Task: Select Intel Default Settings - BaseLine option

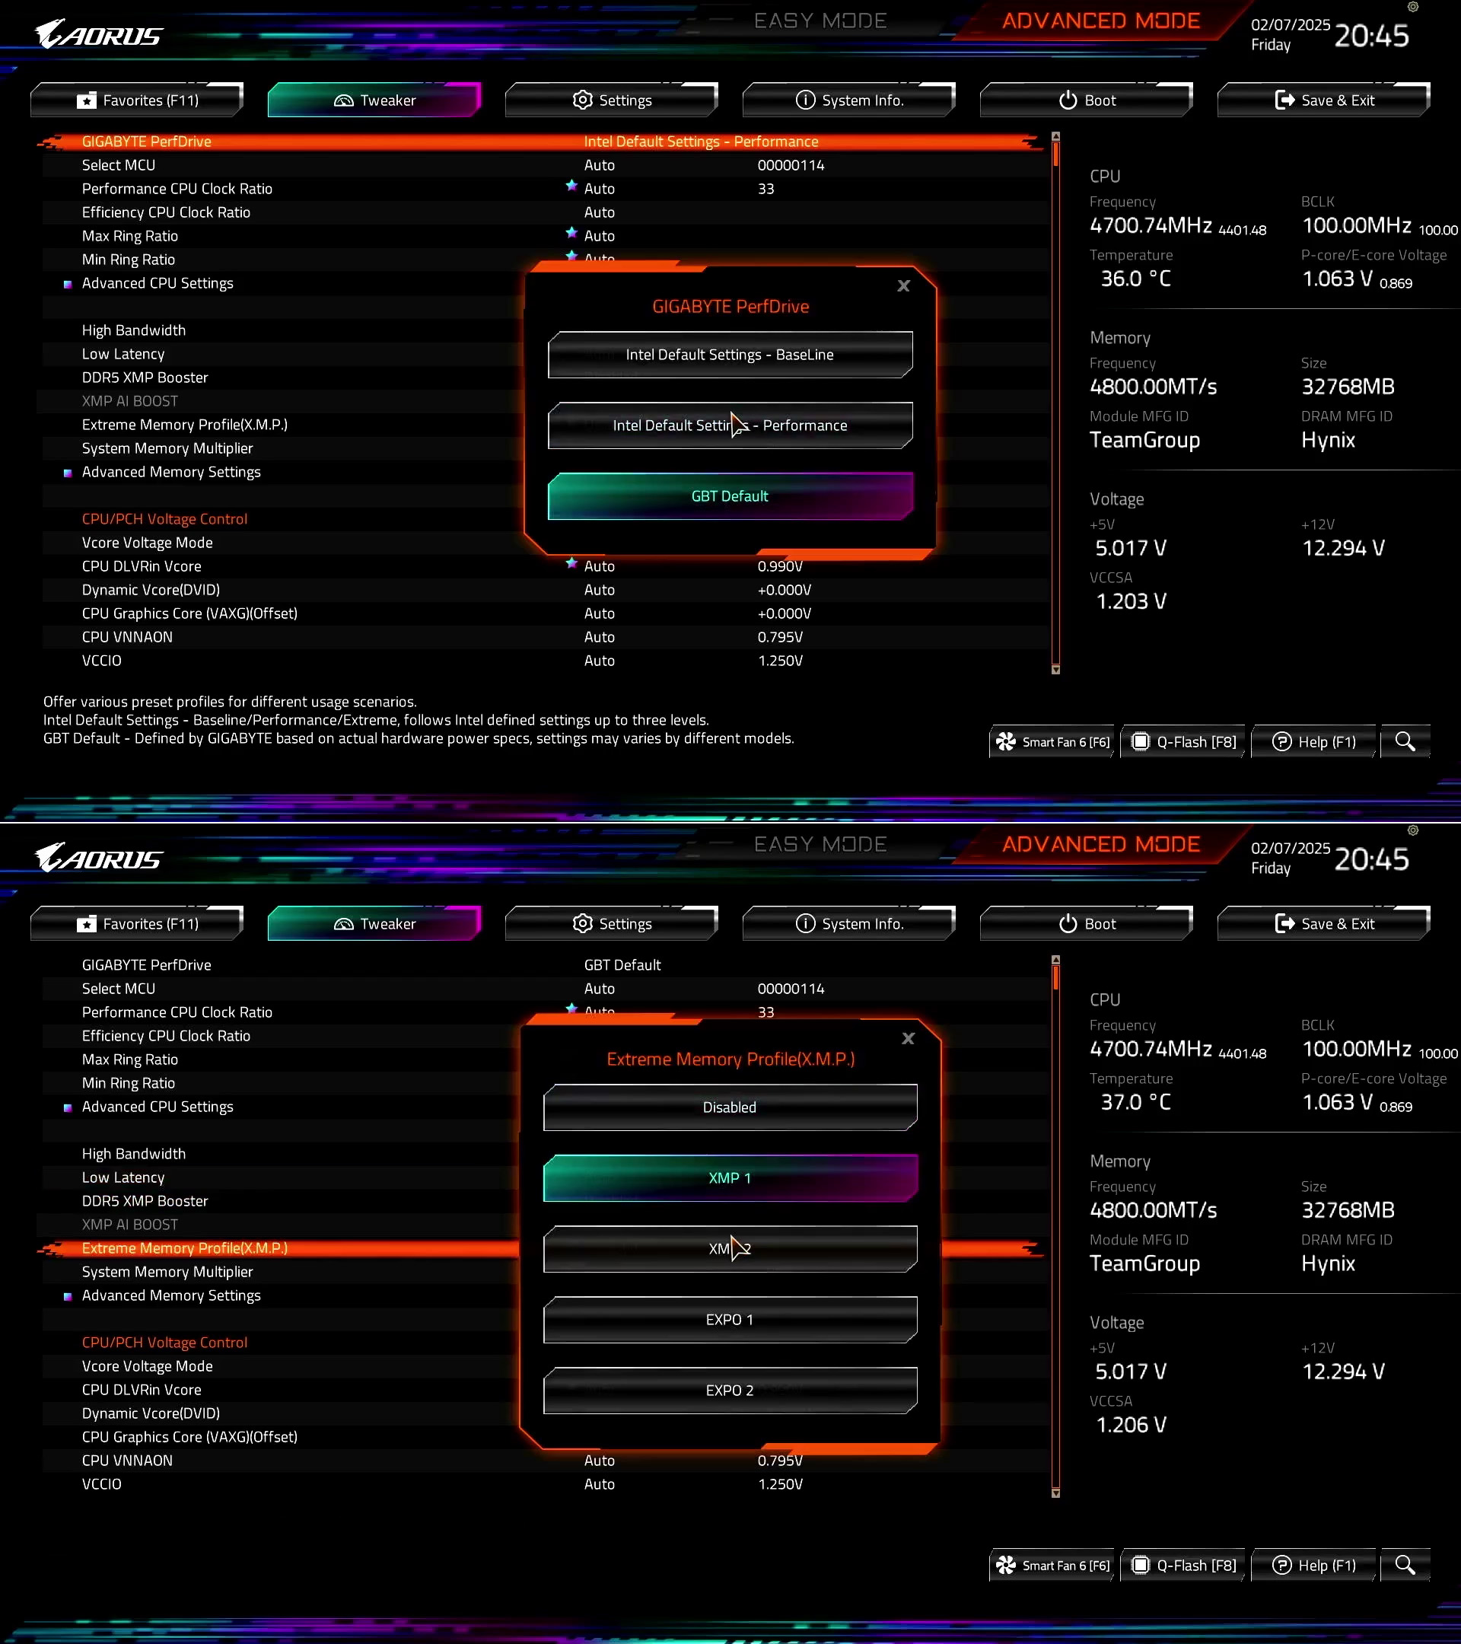Action: tap(729, 355)
